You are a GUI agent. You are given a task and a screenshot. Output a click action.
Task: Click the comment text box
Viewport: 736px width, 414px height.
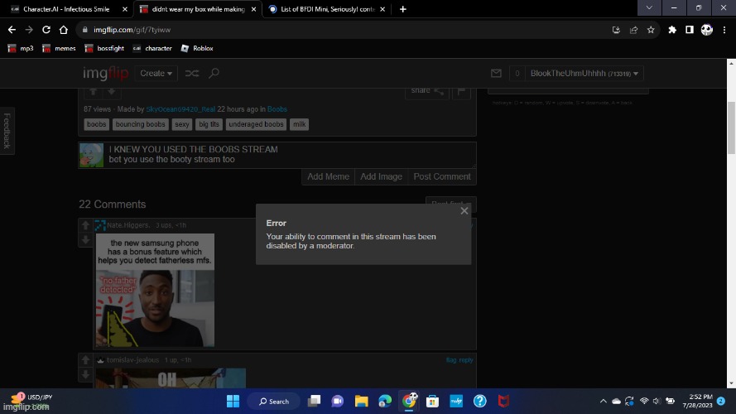click(x=290, y=154)
